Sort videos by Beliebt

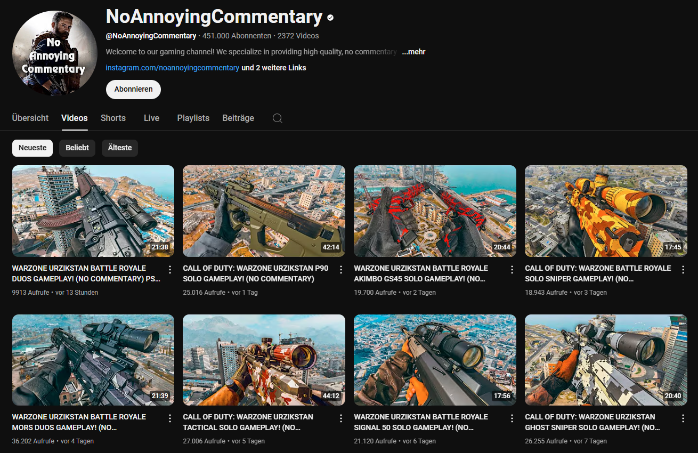[77, 148]
